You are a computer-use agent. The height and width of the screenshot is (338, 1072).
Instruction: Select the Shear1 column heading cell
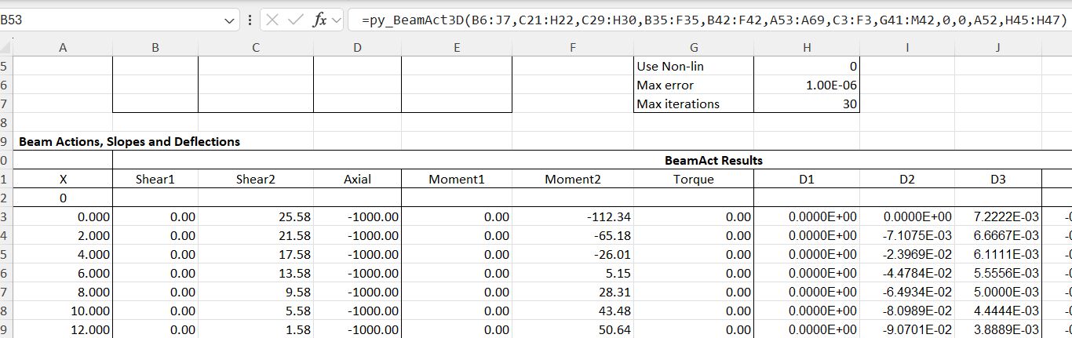click(x=155, y=180)
